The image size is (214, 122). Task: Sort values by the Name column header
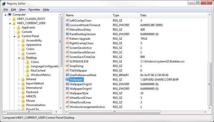[x=88, y=15]
